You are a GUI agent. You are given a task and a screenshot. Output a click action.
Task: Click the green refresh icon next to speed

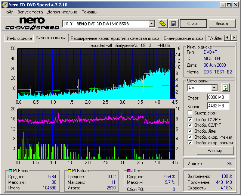225,88
